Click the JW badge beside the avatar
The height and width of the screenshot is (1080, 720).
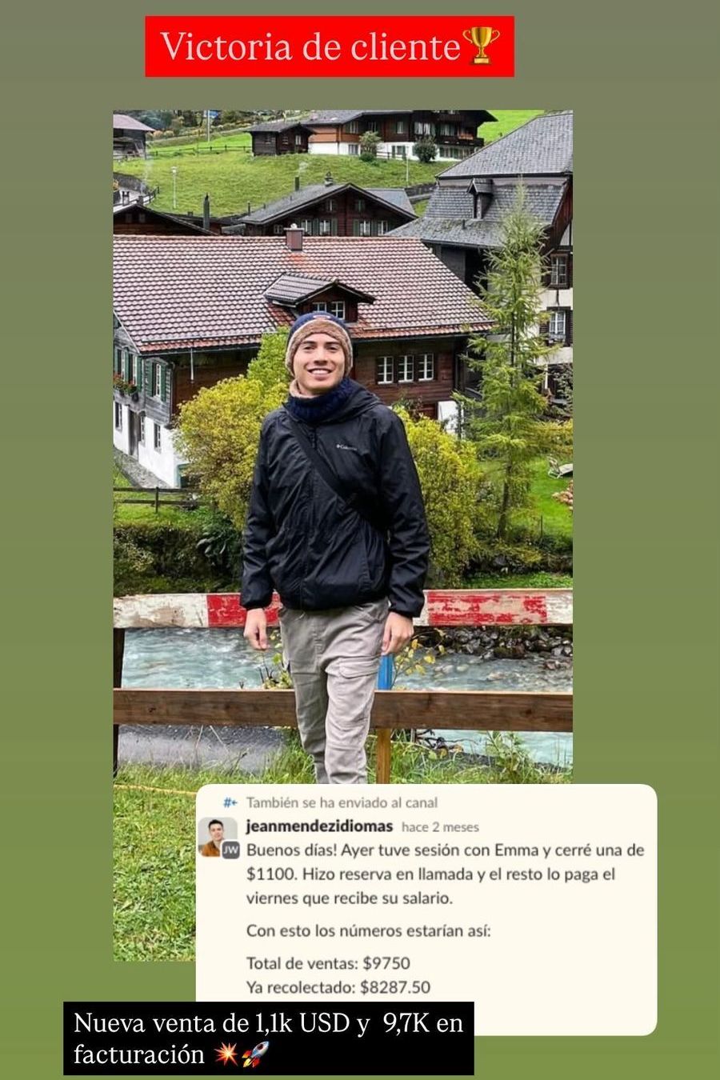[x=230, y=850]
